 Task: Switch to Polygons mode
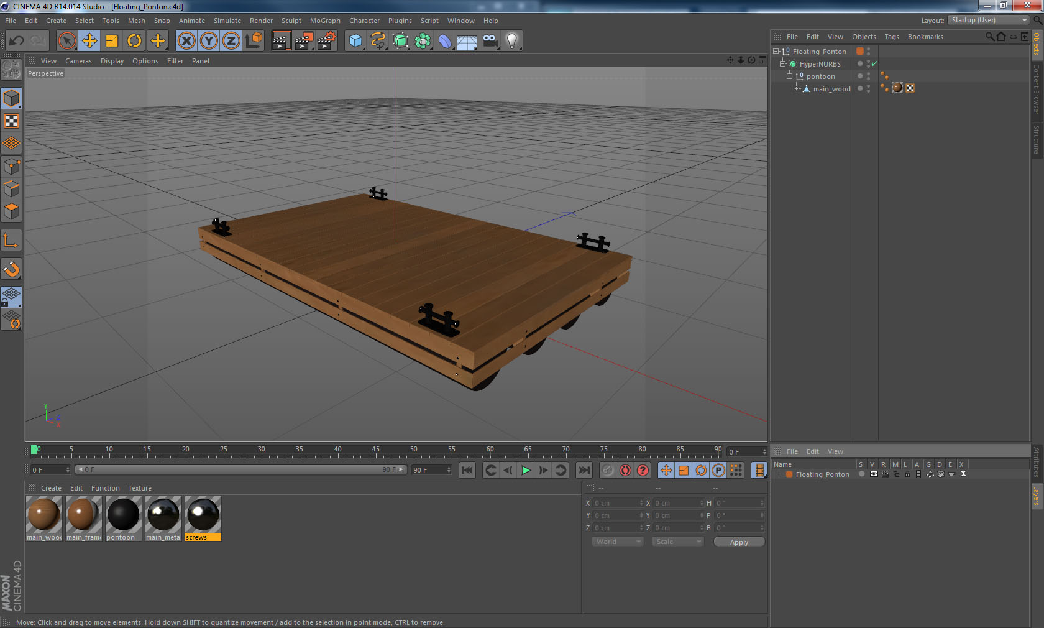pyautogui.click(x=11, y=211)
